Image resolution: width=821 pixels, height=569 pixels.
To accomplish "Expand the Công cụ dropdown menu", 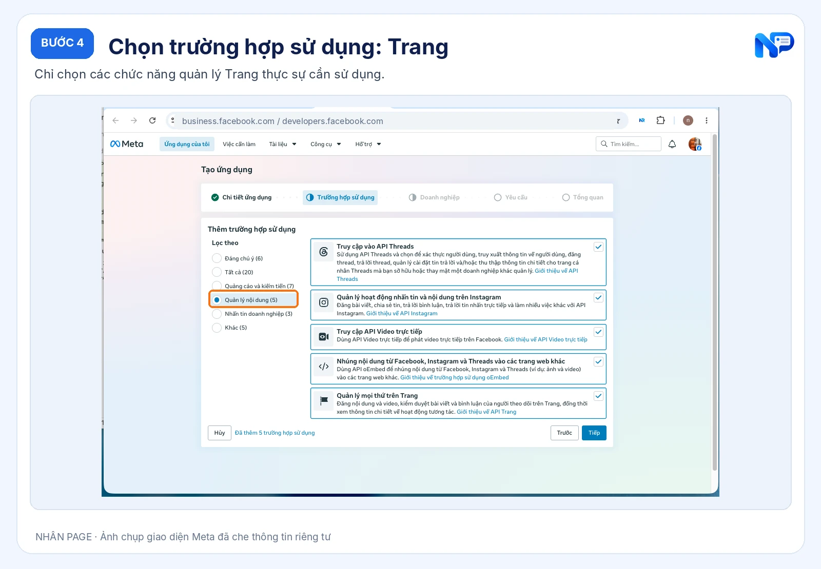I will pyautogui.click(x=326, y=144).
